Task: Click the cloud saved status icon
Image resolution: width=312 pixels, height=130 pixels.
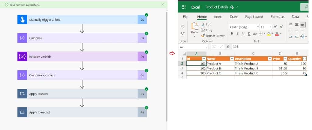Action: (x=232, y=7)
